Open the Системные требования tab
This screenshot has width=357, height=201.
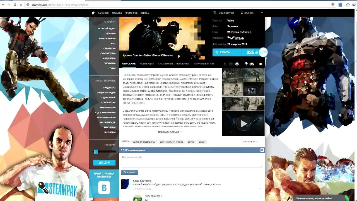174,64
